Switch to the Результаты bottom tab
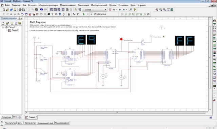 (10, 123)
